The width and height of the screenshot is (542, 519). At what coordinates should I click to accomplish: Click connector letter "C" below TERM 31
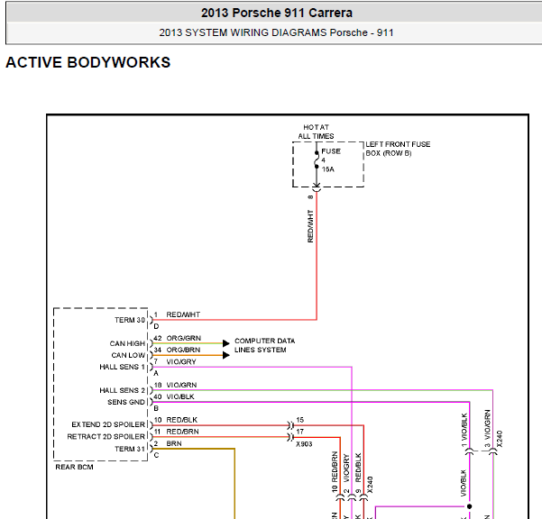(156, 455)
